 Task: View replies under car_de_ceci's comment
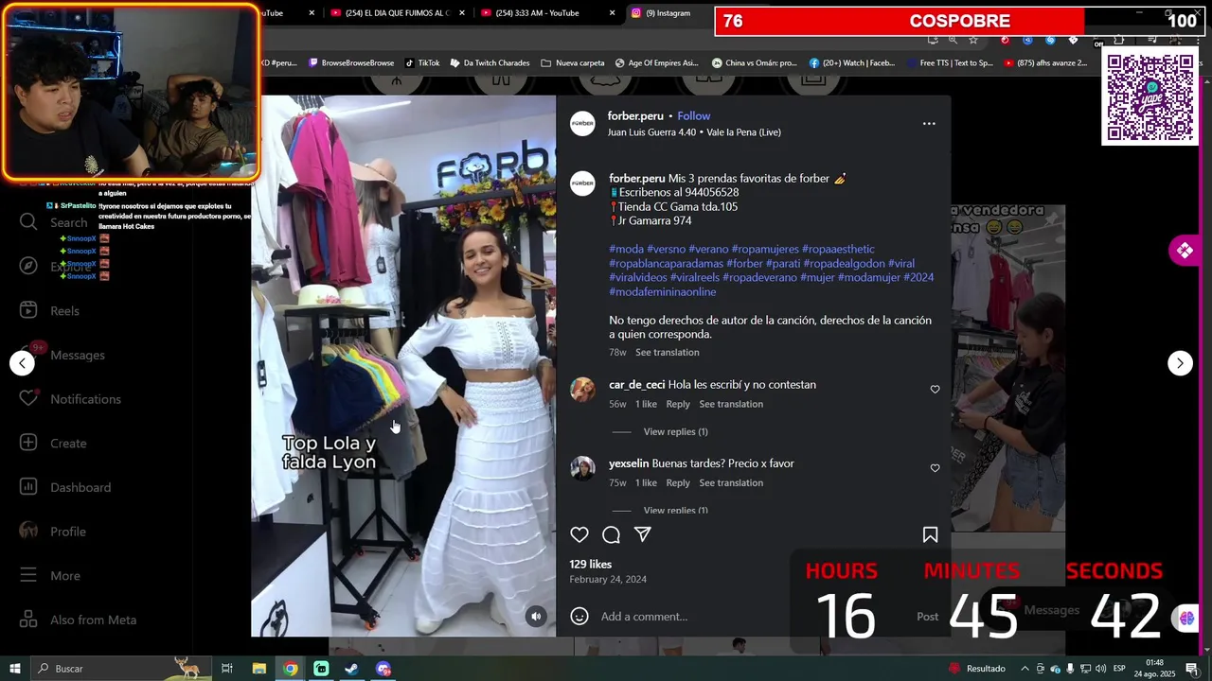point(675,431)
